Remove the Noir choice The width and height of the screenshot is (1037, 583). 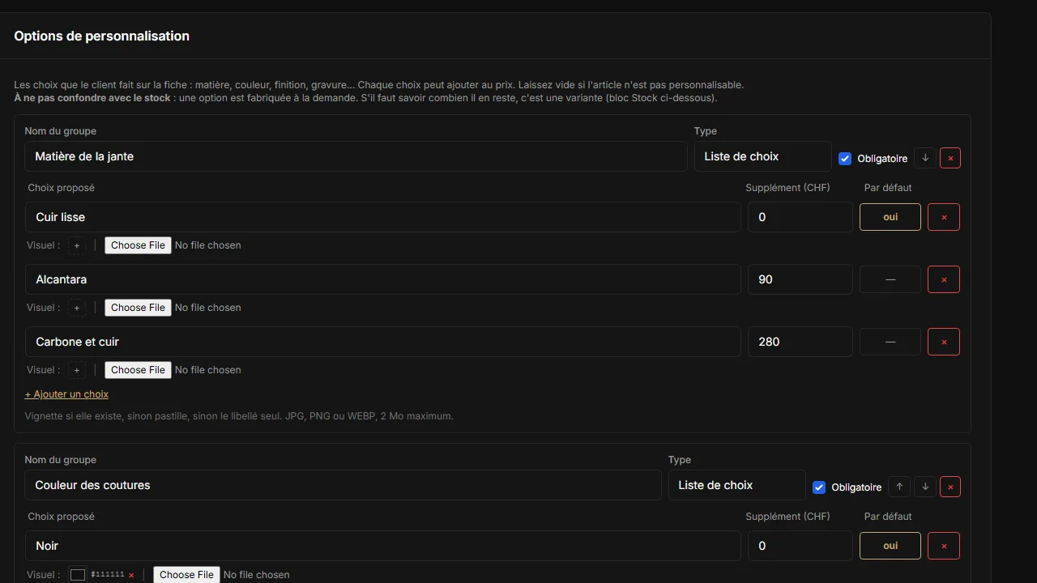pos(944,546)
